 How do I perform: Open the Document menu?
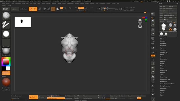coord(18,3)
